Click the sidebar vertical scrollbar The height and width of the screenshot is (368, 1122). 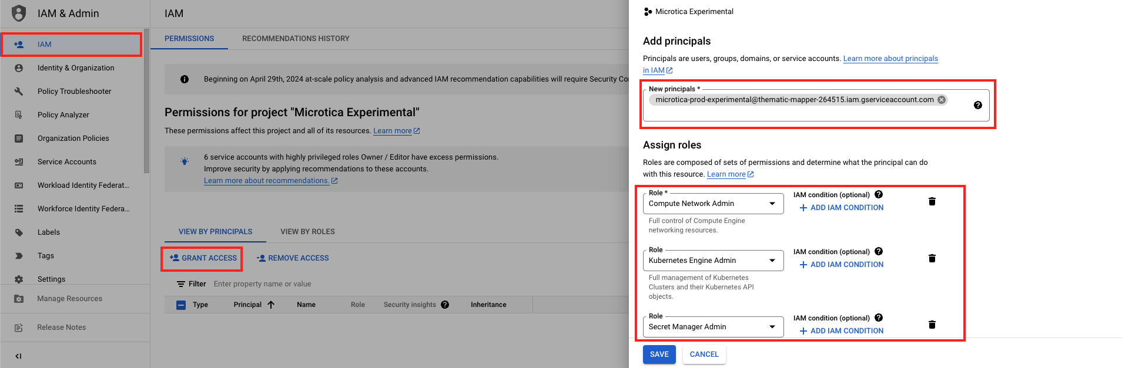point(146,101)
